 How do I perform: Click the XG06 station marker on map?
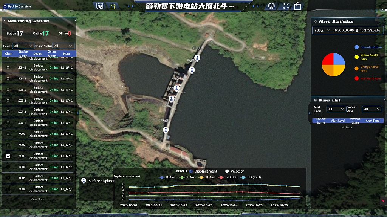point(197,58)
